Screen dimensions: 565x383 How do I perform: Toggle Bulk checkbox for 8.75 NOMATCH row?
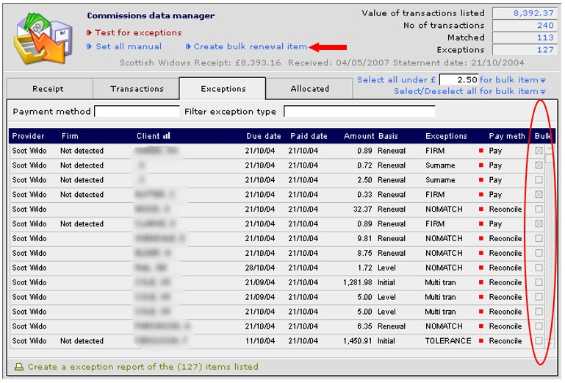pyautogui.click(x=539, y=253)
